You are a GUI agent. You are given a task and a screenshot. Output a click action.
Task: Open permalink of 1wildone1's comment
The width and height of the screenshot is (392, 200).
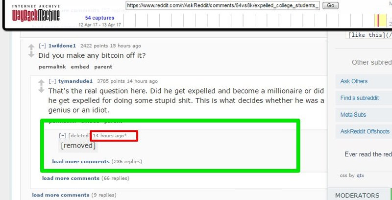(52, 67)
